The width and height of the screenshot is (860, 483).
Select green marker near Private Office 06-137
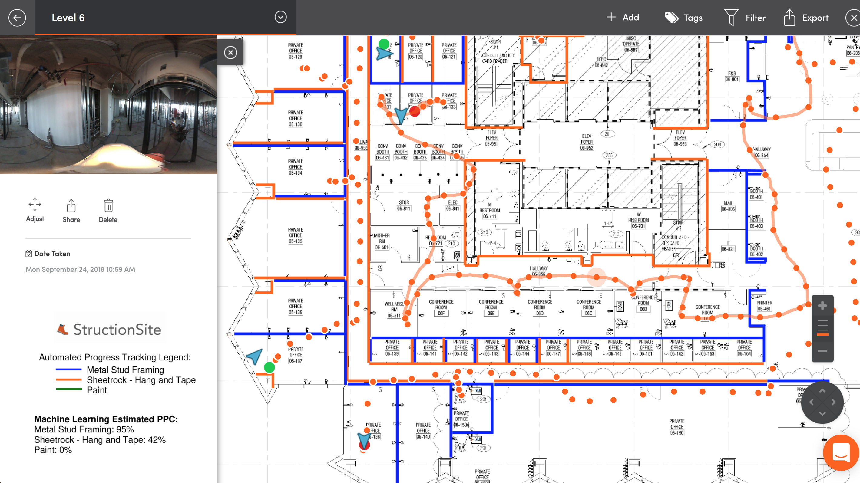(x=269, y=367)
